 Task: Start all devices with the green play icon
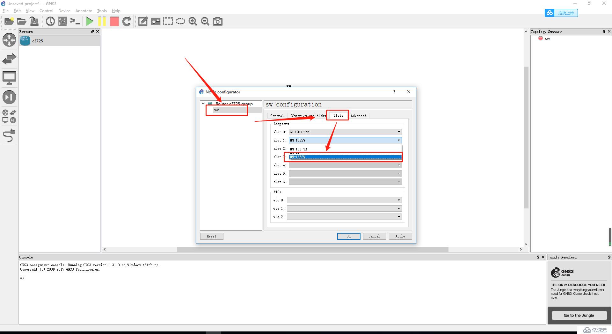coord(90,21)
